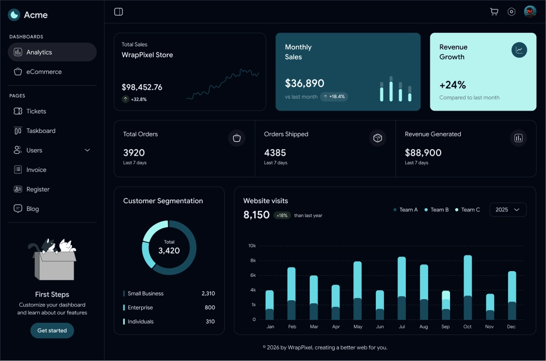
Task: Click the Individuals segment row
Action: (x=169, y=322)
